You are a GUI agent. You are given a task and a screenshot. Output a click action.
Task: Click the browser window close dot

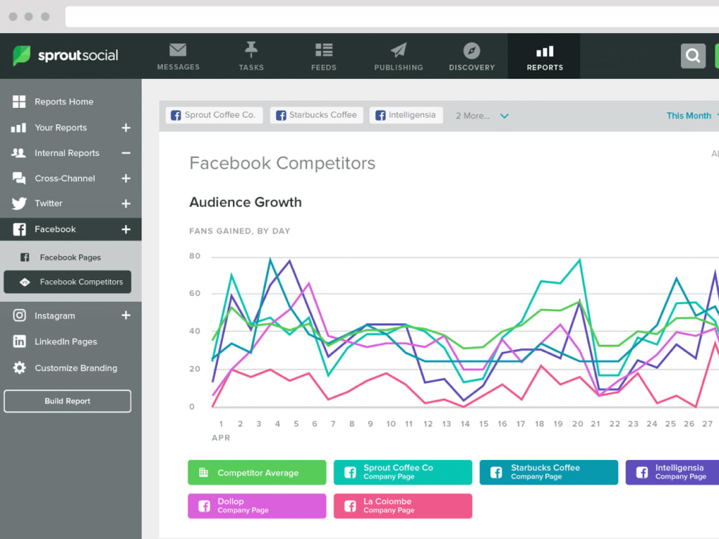pyautogui.click(x=13, y=17)
